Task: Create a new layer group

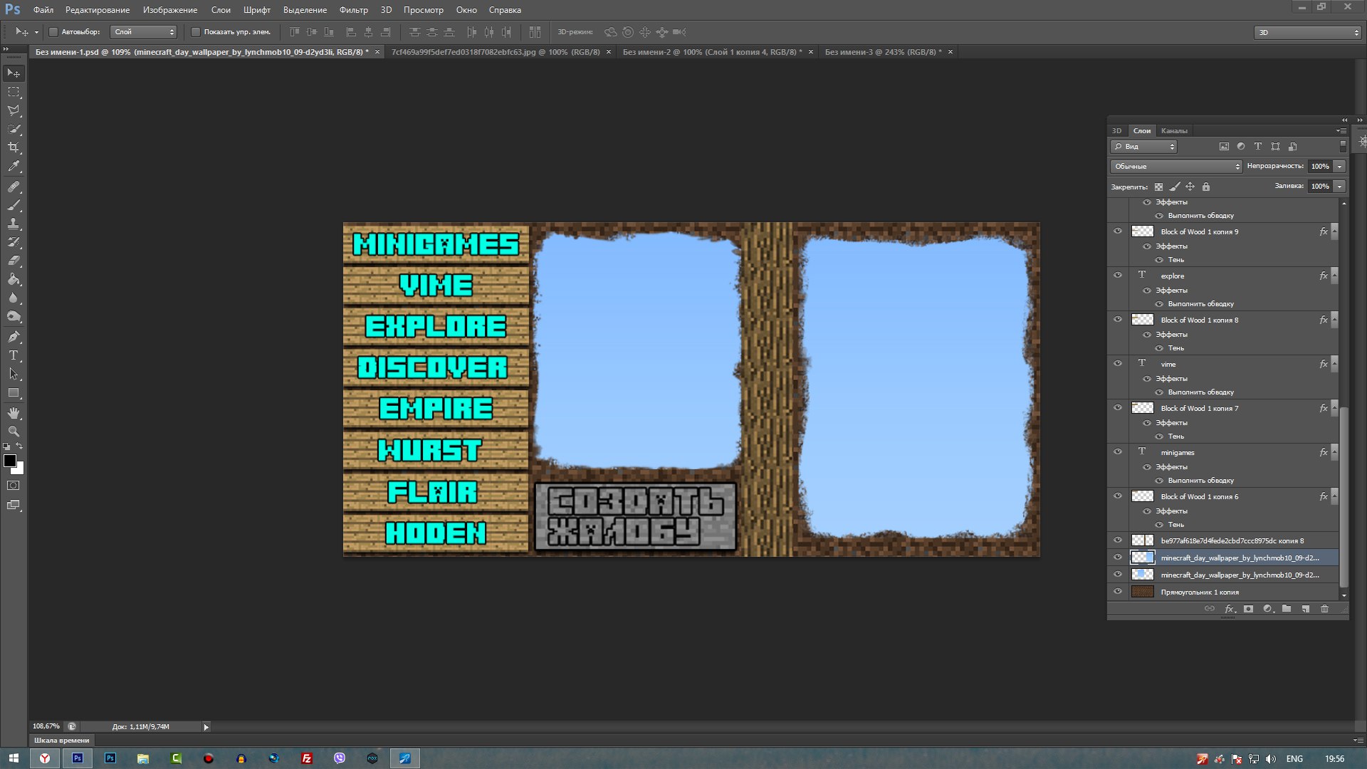Action: coord(1287,609)
